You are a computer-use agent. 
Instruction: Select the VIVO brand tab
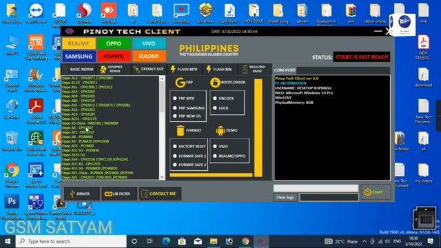pos(149,43)
